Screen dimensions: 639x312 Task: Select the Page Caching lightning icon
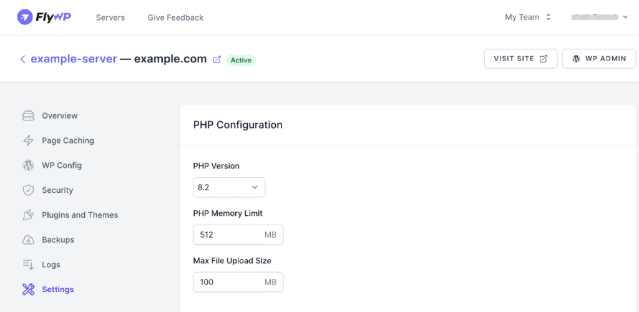tap(28, 140)
